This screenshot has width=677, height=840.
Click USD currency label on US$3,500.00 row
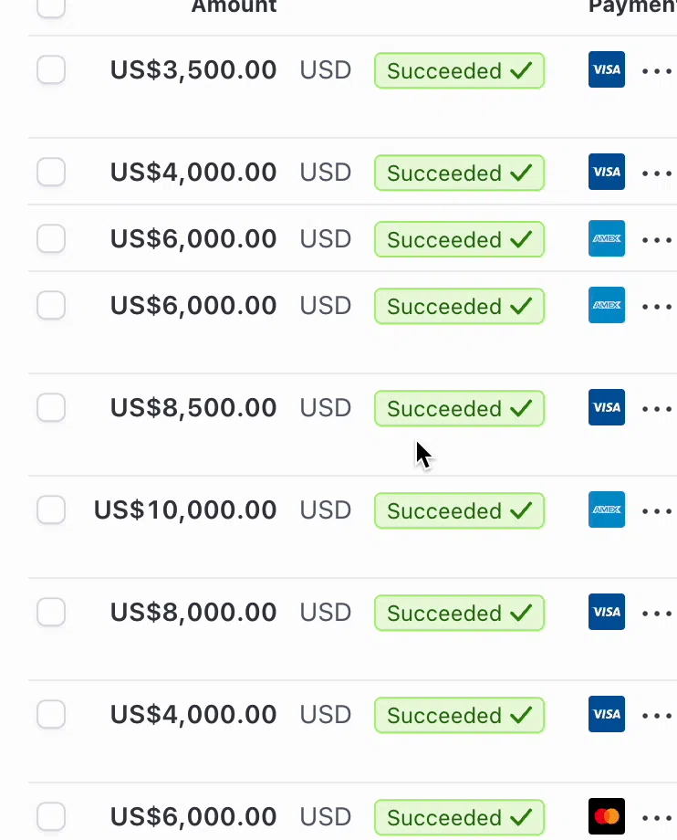[x=326, y=70]
